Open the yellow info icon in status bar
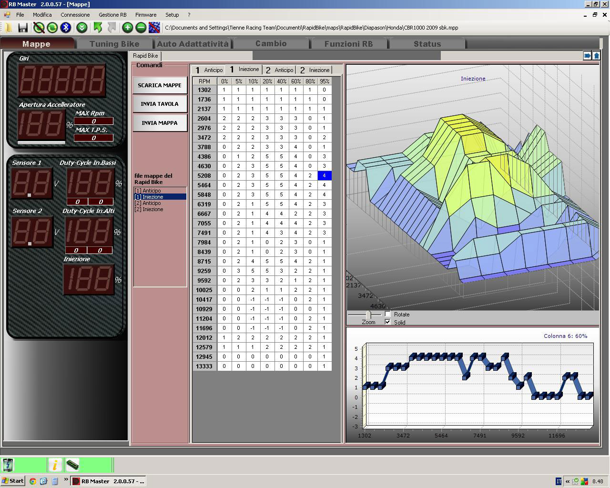This screenshot has width=610, height=488. pos(55,465)
